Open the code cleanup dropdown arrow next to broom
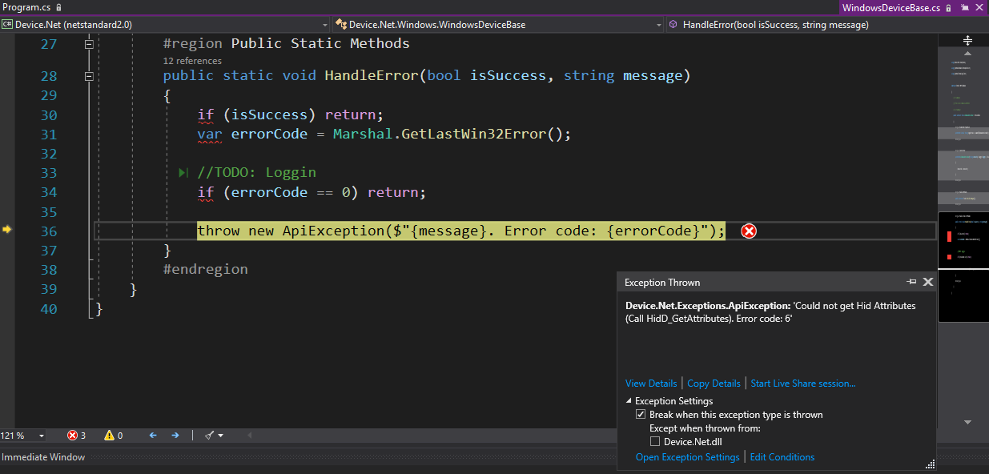The height and width of the screenshot is (474, 989). click(220, 436)
